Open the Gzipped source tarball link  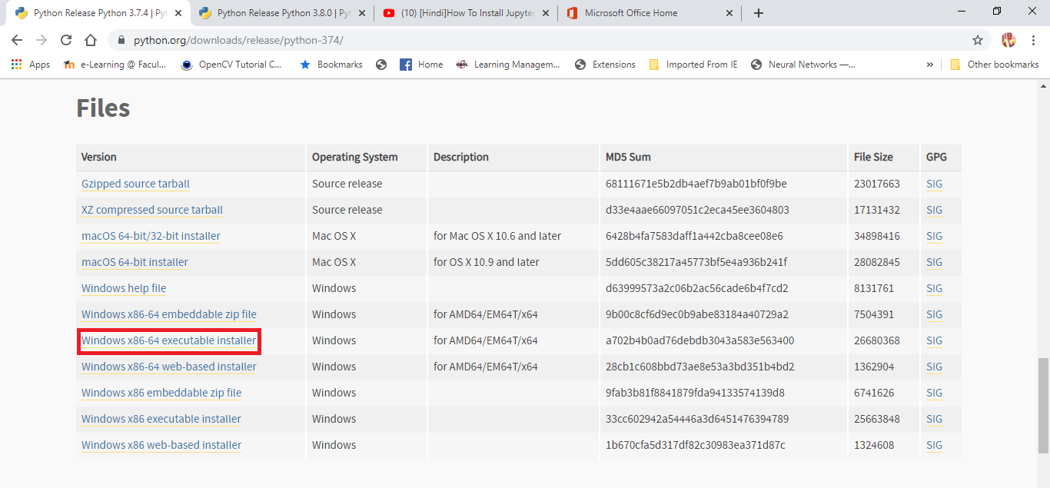(135, 183)
